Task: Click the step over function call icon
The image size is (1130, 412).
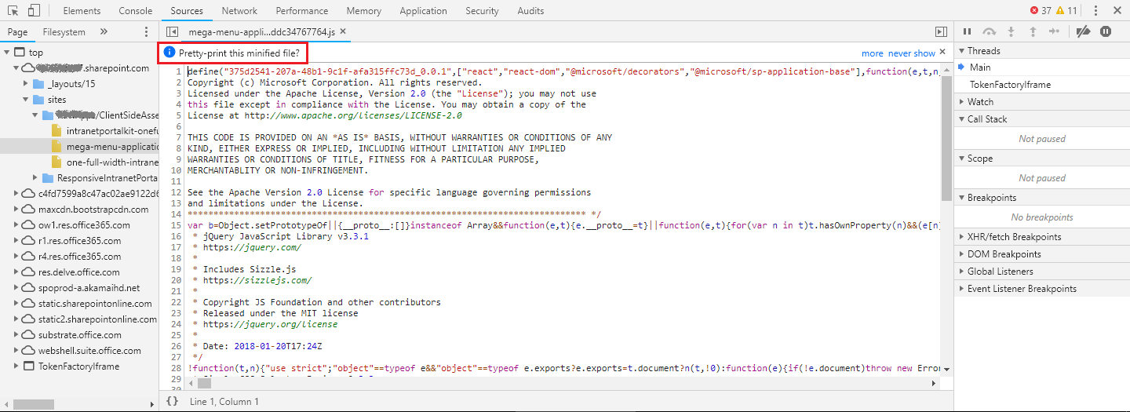Action: coord(990,31)
